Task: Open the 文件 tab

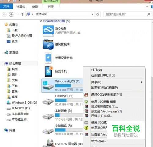Action: (x=6, y=6)
